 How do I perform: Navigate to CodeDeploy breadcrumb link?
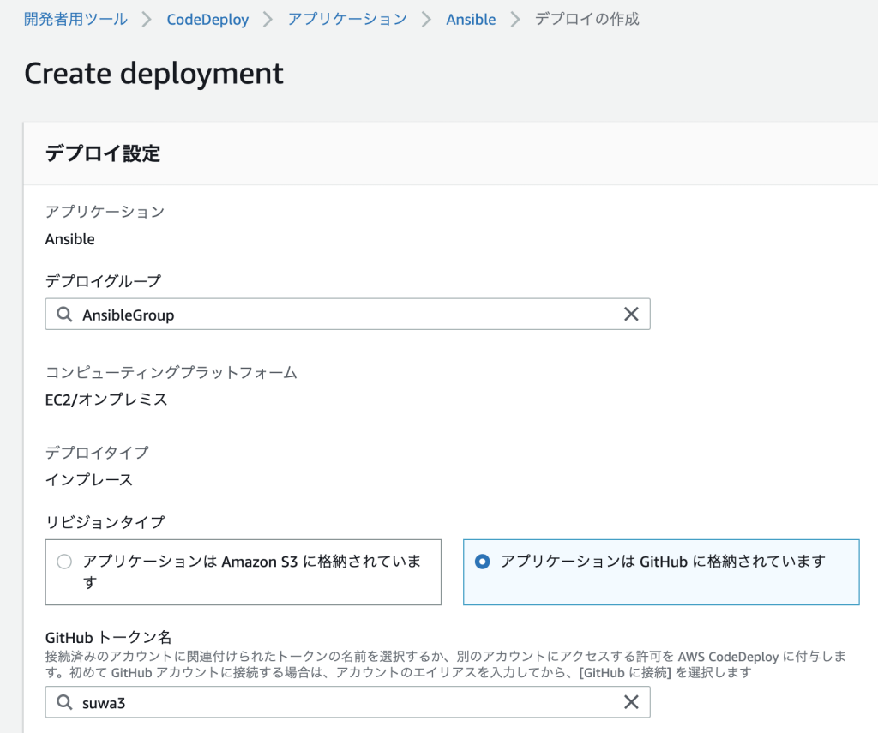pyautogui.click(x=207, y=19)
